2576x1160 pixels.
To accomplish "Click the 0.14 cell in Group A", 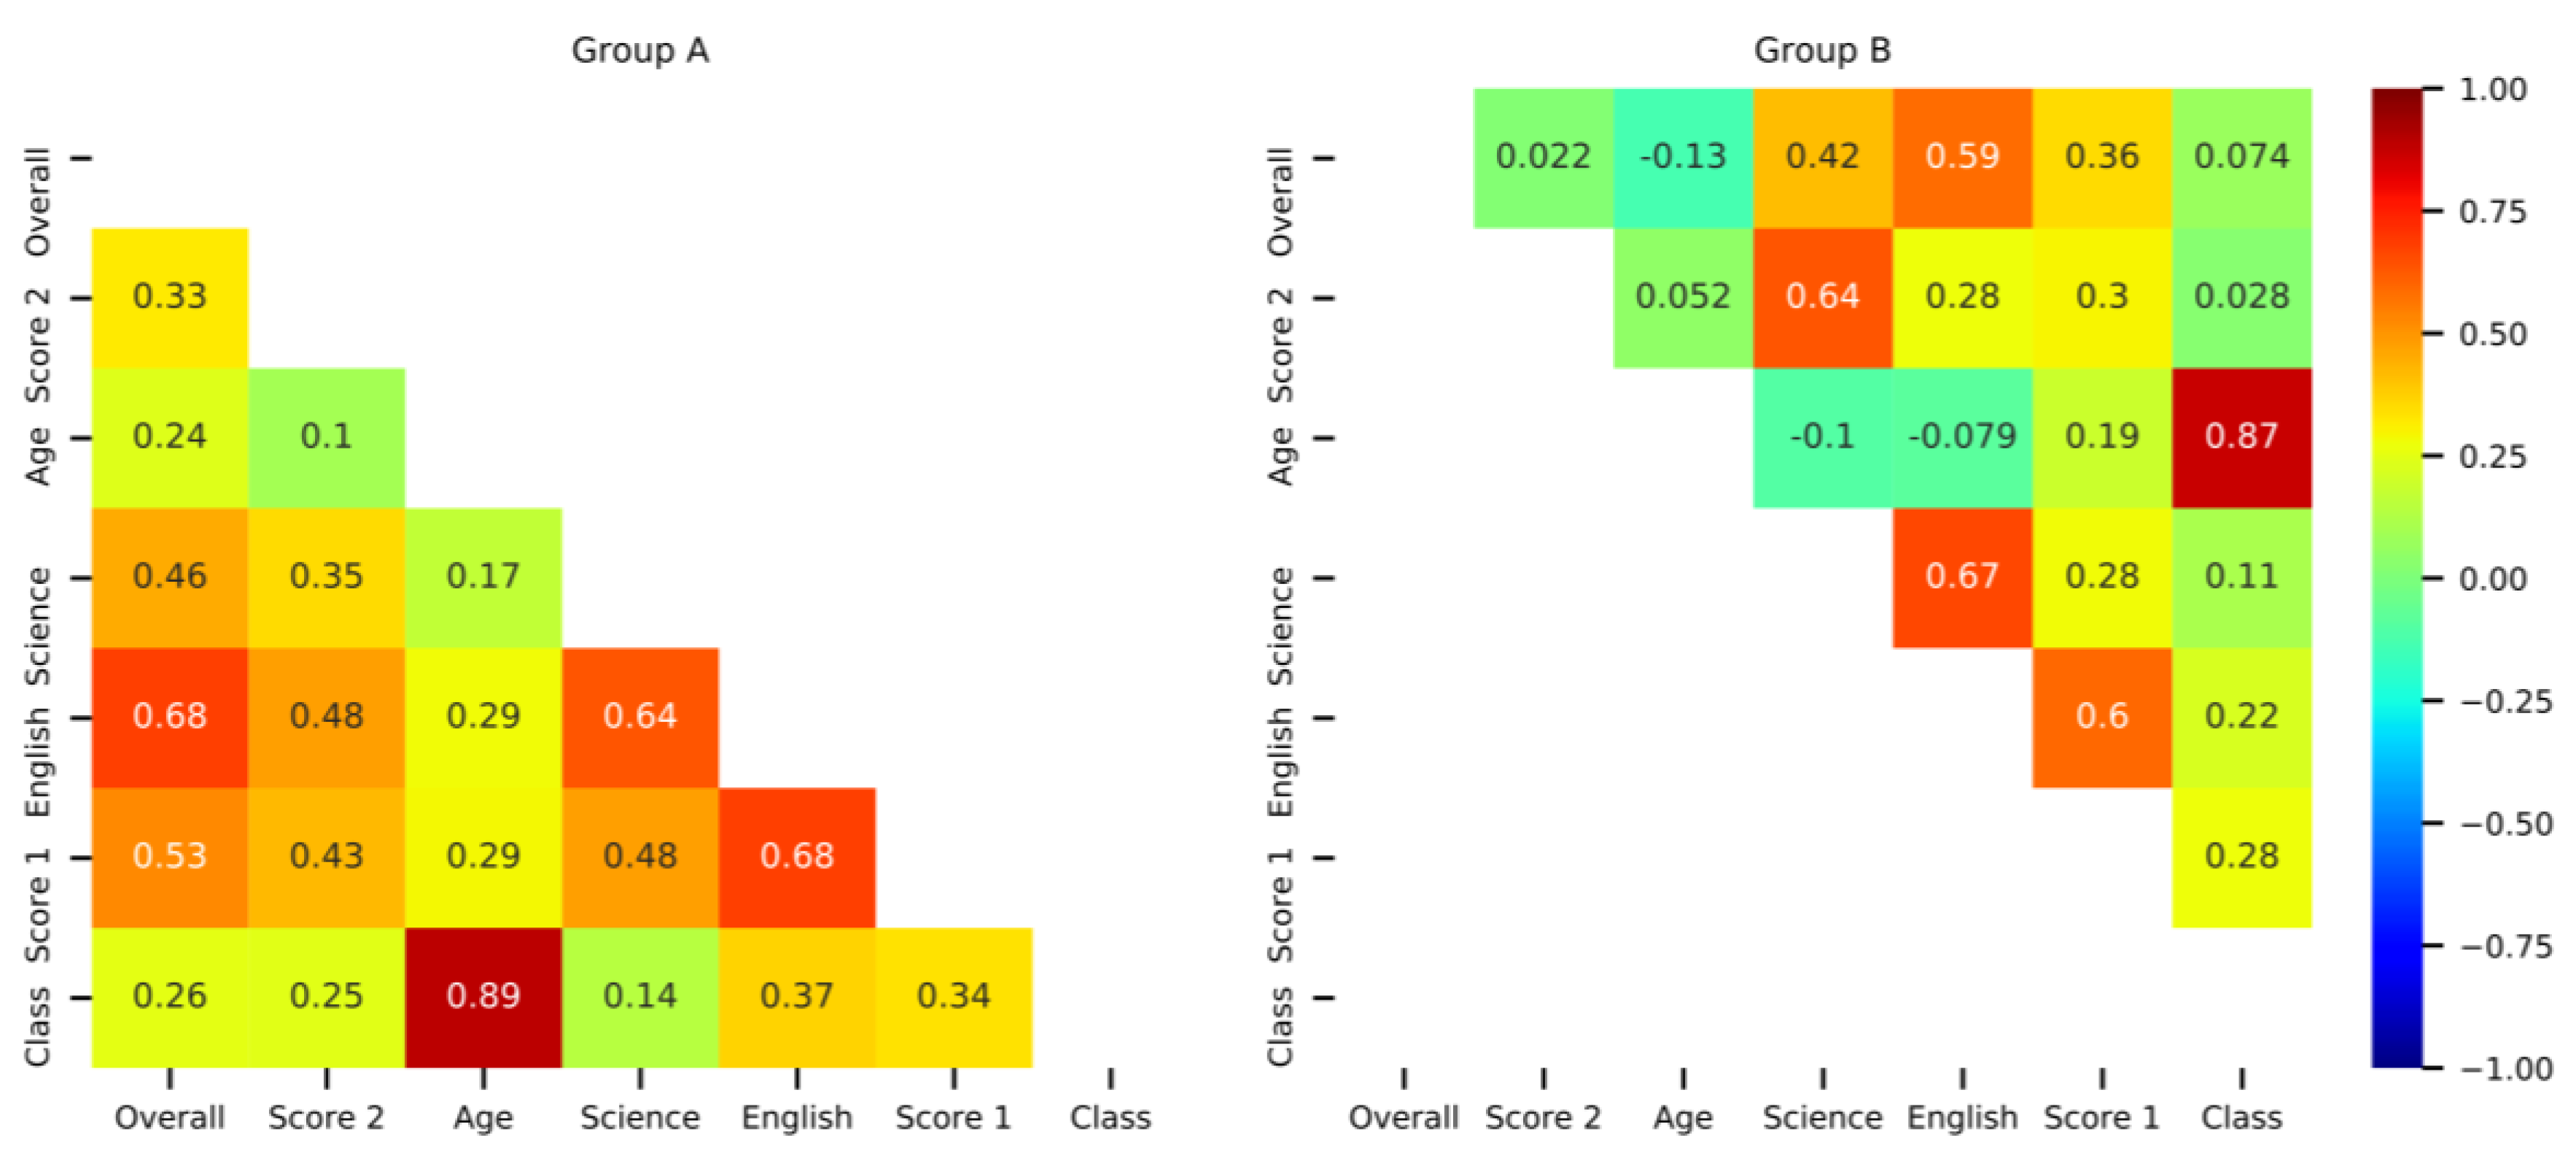I will [x=640, y=996].
